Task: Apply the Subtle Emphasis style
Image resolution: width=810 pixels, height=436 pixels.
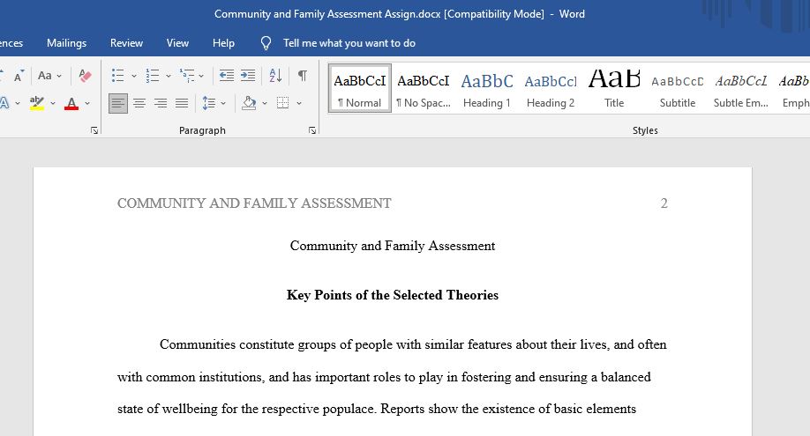Action: coord(741,88)
